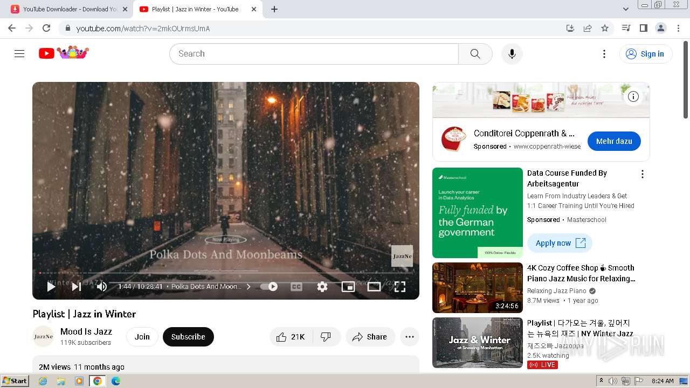Skip to the next video
The height and width of the screenshot is (388, 690).
pos(77,287)
